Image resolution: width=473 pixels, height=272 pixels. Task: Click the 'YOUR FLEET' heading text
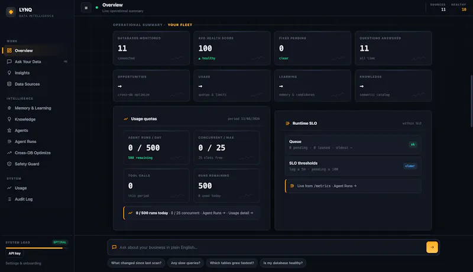pyautogui.click(x=180, y=25)
